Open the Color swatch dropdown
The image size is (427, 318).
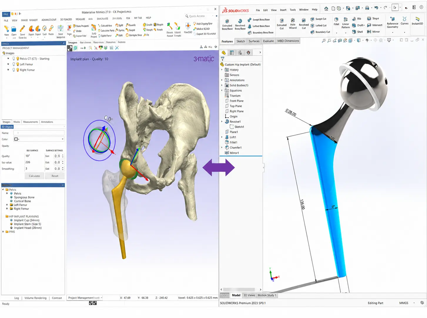click(39, 139)
